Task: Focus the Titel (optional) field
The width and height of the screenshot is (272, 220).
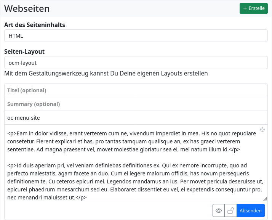Action: (x=136, y=90)
